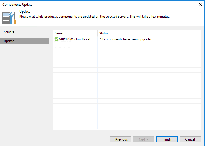The width and height of the screenshot is (205, 146).
Task: Complete the wizard with Finish
Action: [x=167, y=139]
